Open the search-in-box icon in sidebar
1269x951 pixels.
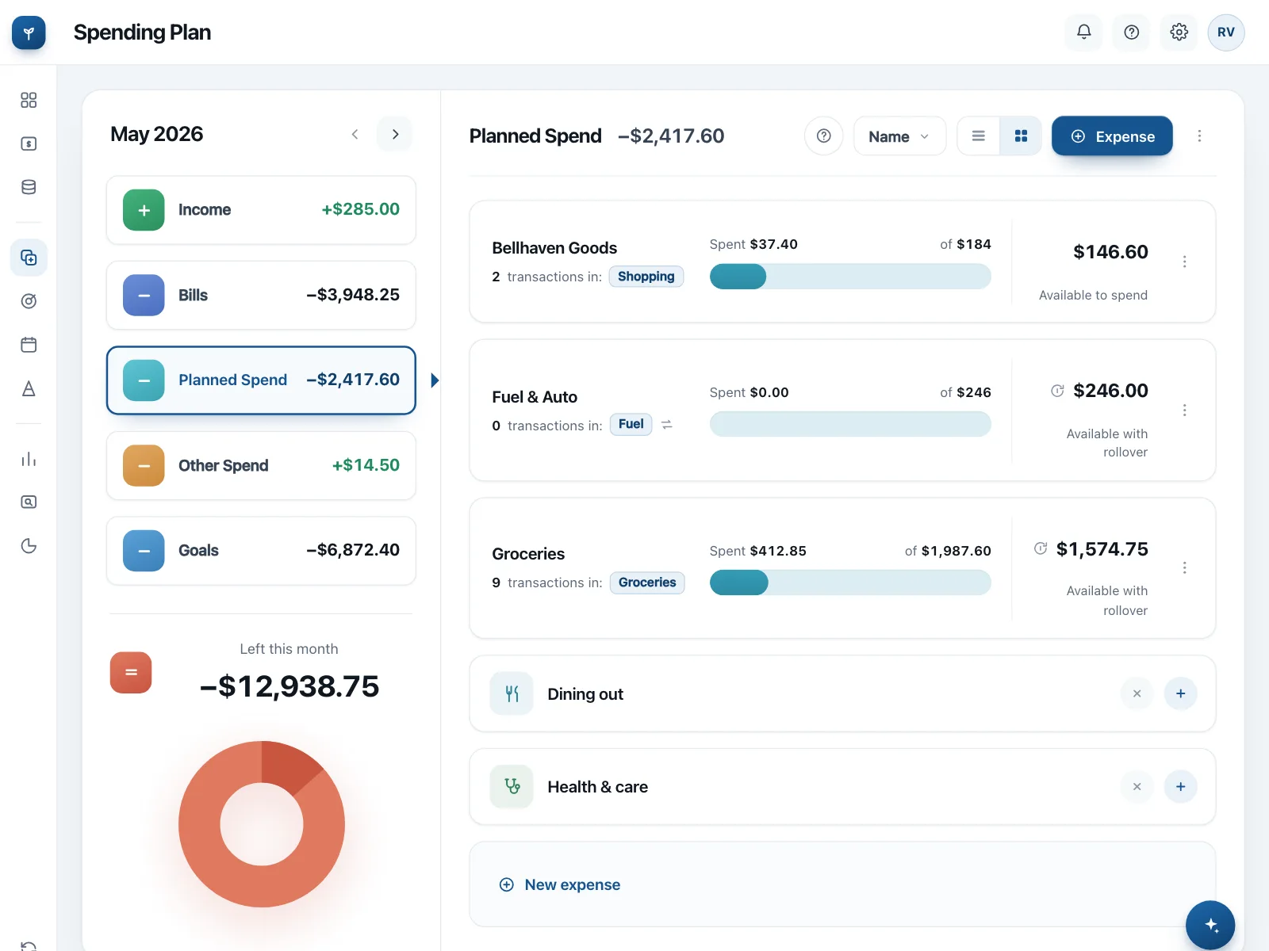(x=29, y=502)
